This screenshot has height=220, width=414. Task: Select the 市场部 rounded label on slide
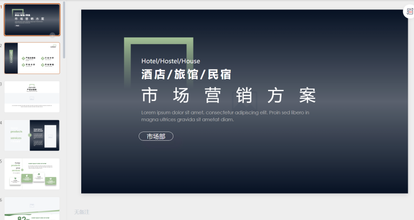click(156, 136)
